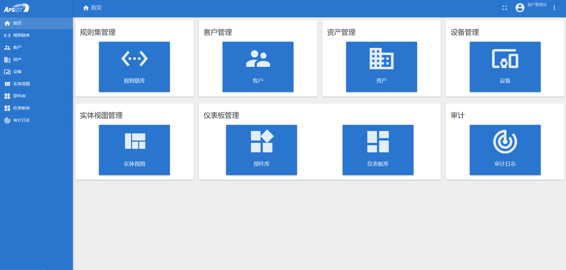Open the 设备 card button label

pyautogui.click(x=505, y=81)
